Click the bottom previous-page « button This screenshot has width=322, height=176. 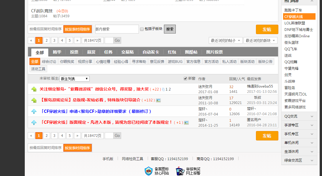[x=31, y=135]
